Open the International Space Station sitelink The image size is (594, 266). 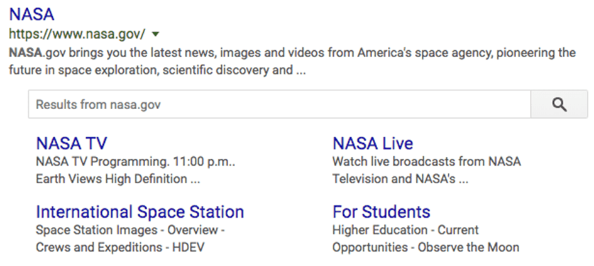point(140,212)
